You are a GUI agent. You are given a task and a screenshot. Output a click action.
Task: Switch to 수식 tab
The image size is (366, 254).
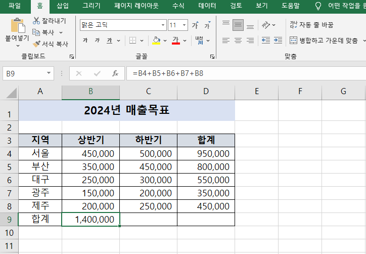point(178,6)
